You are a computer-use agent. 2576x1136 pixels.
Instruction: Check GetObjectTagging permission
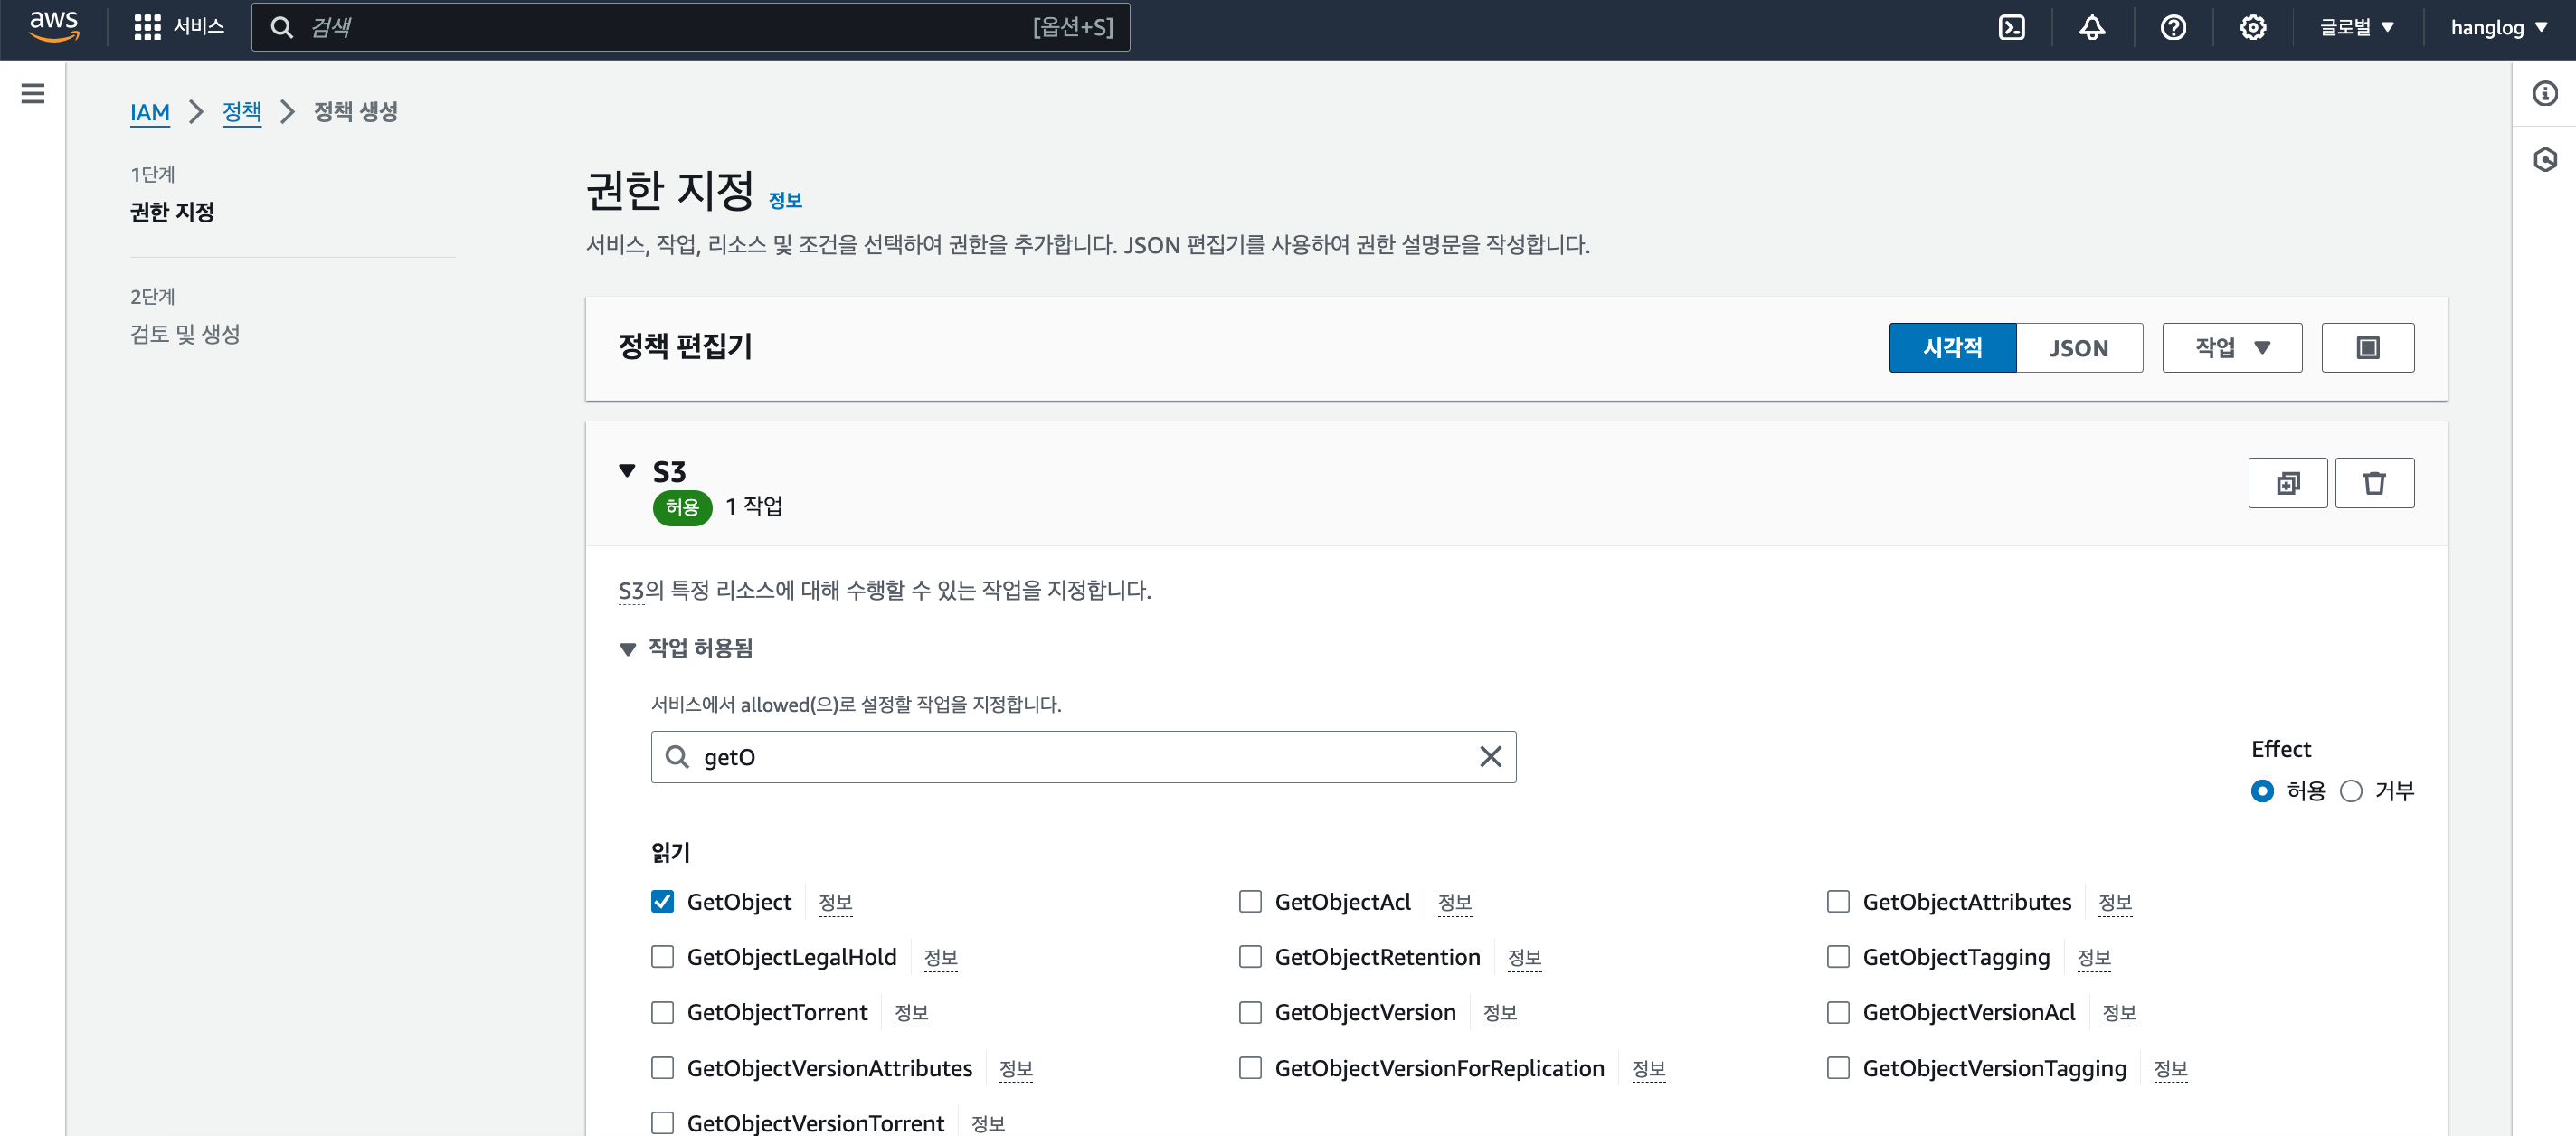[x=1838, y=957]
